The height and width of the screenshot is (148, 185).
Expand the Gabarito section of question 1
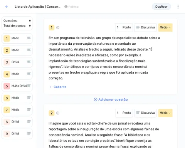[x=50, y=87]
